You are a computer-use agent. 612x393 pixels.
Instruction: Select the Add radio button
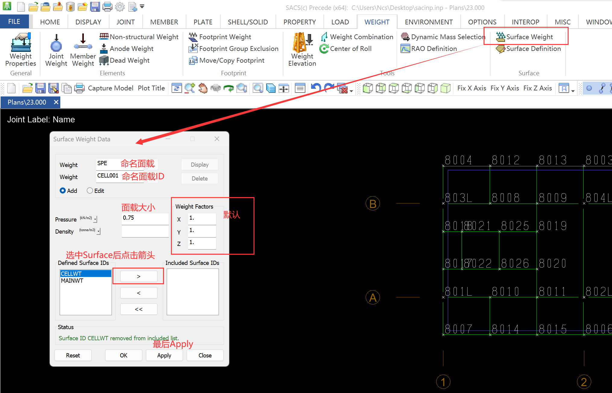click(63, 190)
